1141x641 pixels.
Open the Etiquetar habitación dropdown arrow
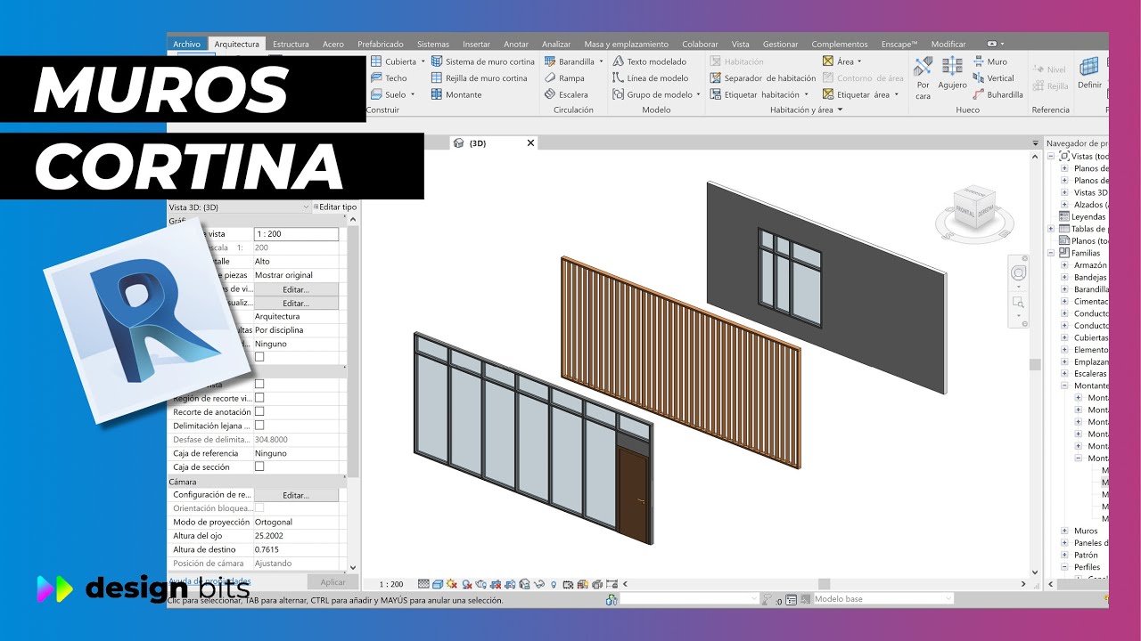click(x=806, y=94)
